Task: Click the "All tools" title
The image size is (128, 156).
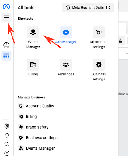Action: coord(26,8)
